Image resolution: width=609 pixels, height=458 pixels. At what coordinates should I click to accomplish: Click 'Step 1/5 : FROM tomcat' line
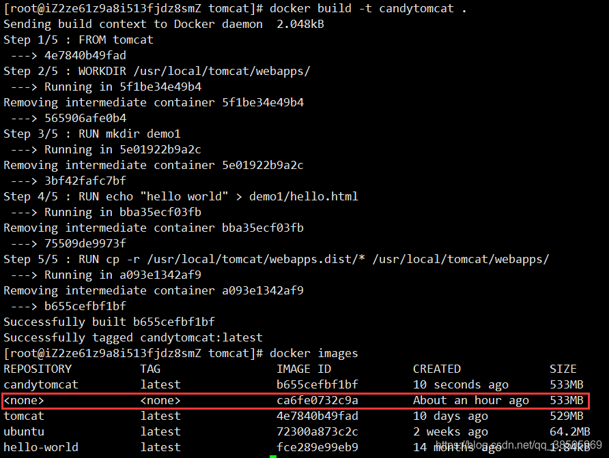coord(79,40)
